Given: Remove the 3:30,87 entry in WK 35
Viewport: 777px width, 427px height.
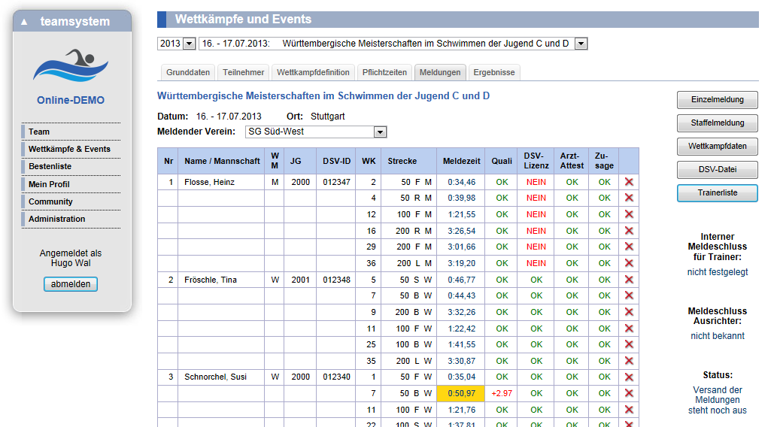Looking at the screenshot, I should 629,361.
